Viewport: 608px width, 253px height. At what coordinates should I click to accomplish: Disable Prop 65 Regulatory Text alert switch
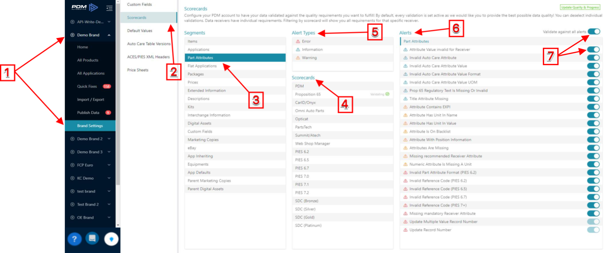click(593, 90)
